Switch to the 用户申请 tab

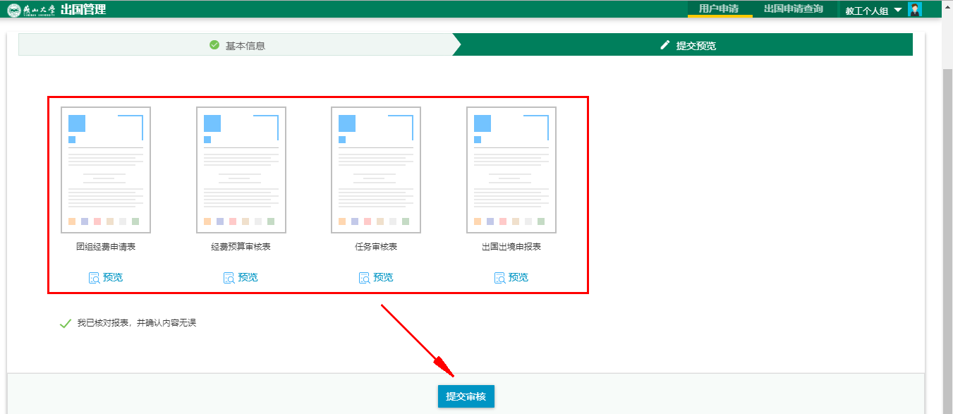tap(718, 9)
